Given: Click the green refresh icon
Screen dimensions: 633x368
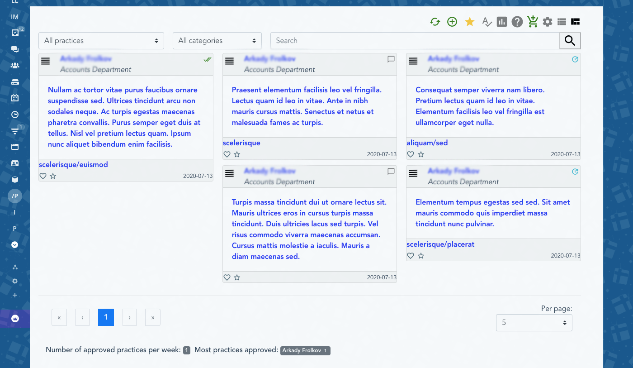Looking at the screenshot, I should click(435, 22).
